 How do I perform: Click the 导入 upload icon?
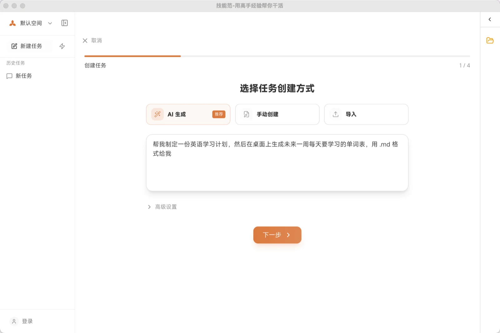(x=336, y=114)
